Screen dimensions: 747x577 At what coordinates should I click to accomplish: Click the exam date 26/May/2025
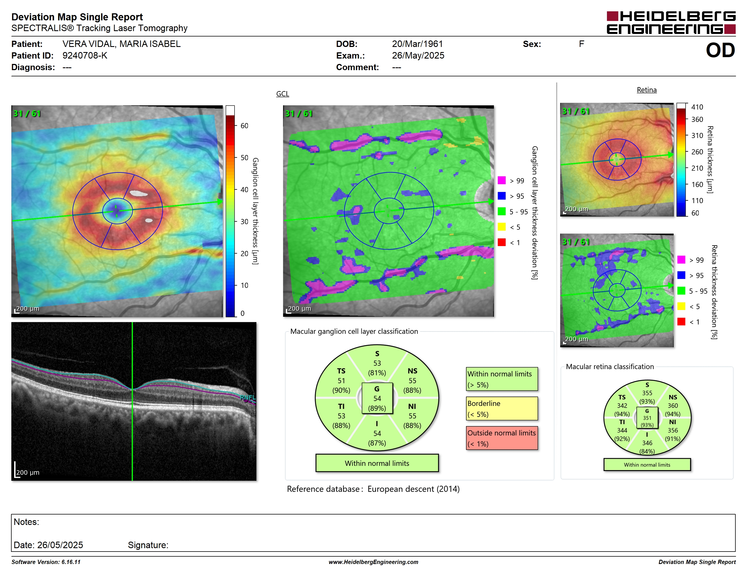[x=418, y=55]
